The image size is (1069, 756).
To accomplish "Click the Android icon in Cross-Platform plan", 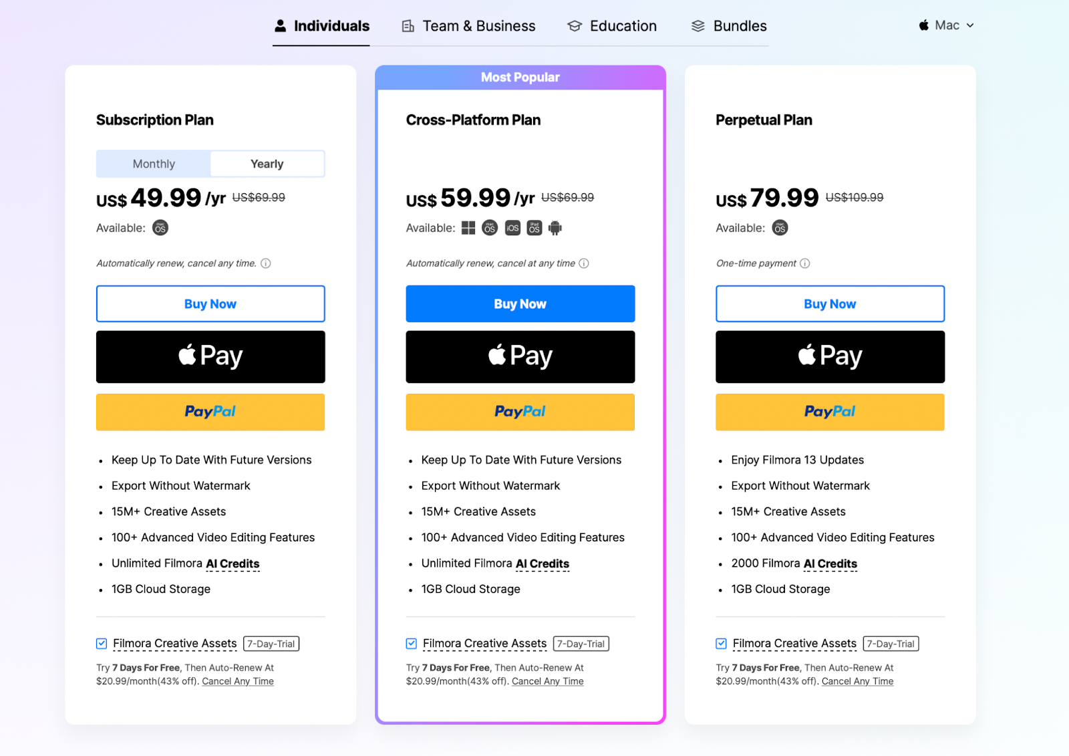I will point(555,228).
